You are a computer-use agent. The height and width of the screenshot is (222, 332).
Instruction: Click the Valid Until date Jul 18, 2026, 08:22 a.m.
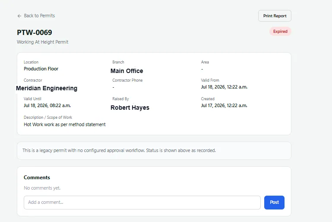[47, 105]
